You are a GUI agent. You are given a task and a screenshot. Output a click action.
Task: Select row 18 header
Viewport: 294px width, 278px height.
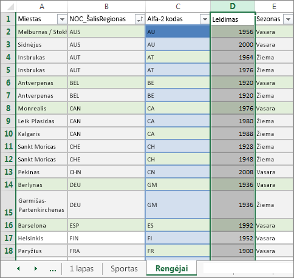coord(8,251)
